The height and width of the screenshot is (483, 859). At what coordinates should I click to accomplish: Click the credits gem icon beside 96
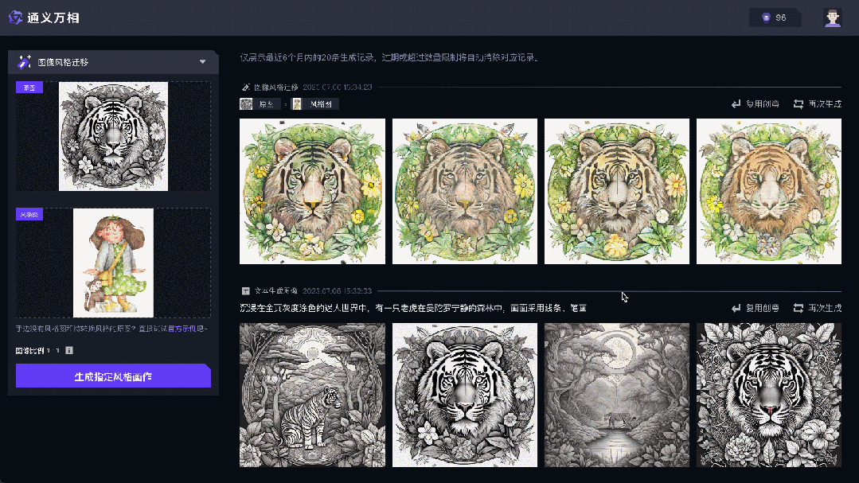pyautogui.click(x=767, y=18)
